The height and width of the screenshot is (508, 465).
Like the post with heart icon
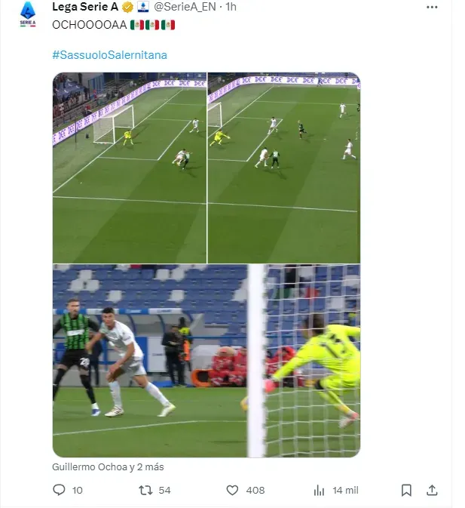click(x=232, y=490)
